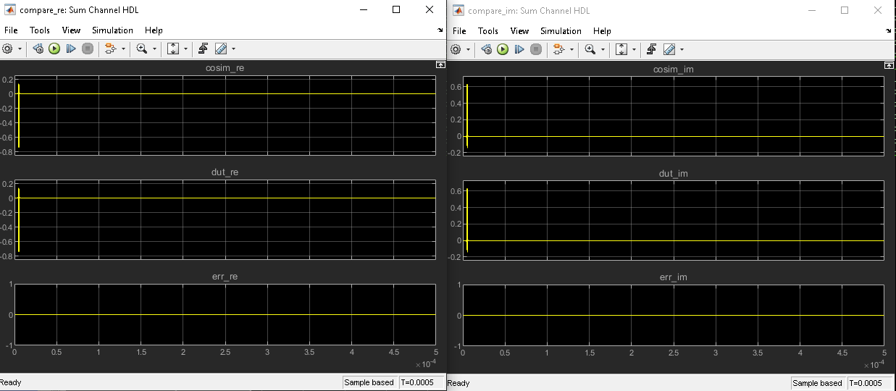Open Tools menu in compare_re window
Image resolution: width=896 pixels, height=391 pixels.
(40, 30)
